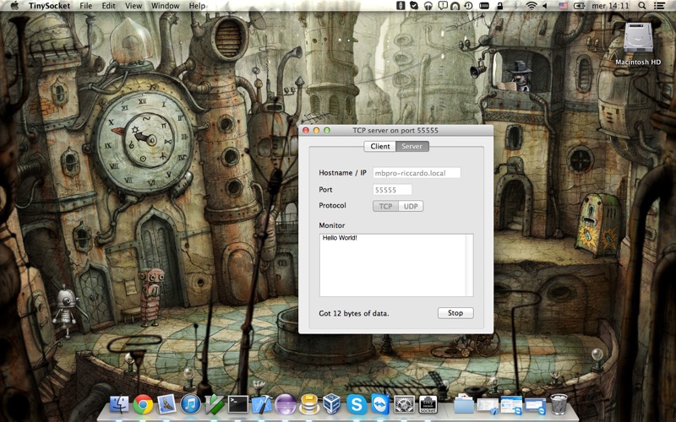Open the File menu
This screenshot has width=676, height=422.
point(86,6)
